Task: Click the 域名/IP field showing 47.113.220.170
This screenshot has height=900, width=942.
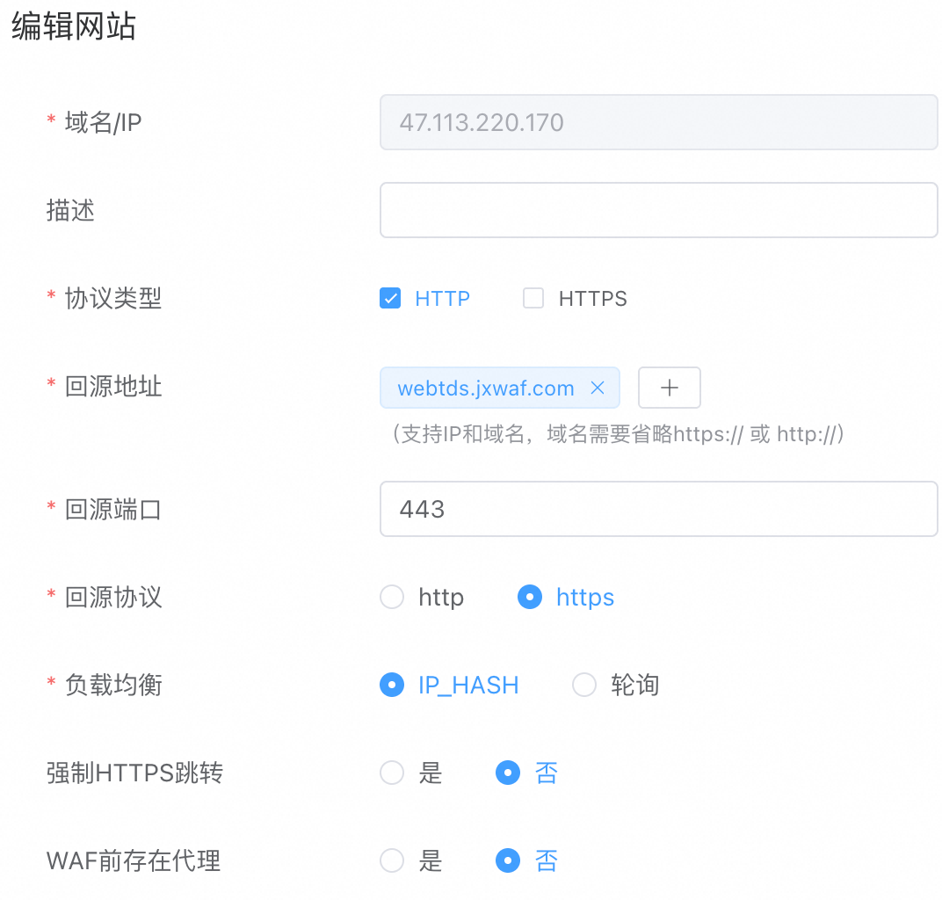Action: pyautogui.click(x=659, y=122)
